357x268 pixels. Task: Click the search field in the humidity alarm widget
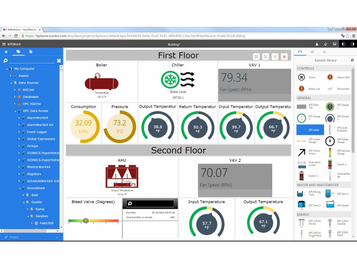(x=150, y=203)
